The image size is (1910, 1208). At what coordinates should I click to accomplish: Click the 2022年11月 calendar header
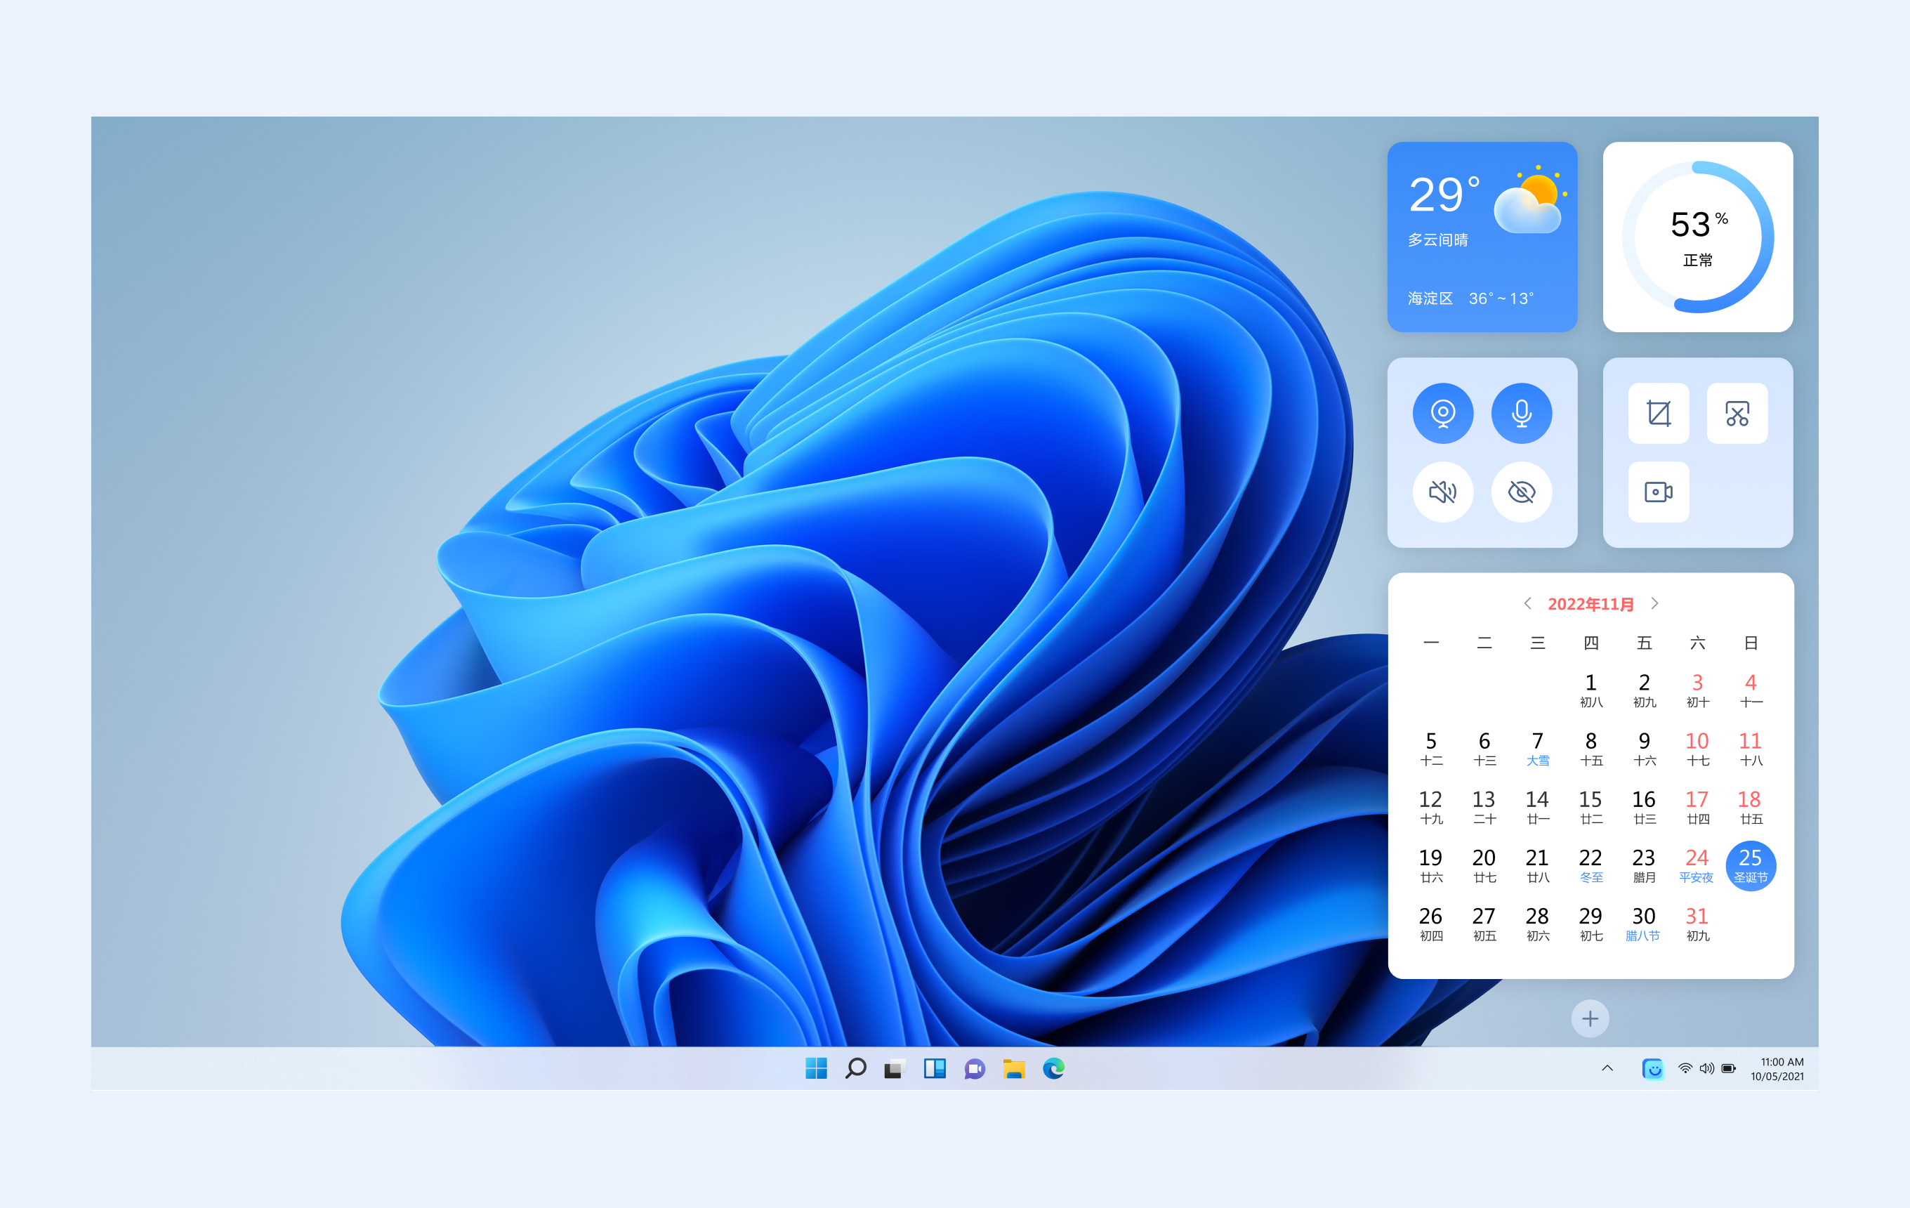[1590, 605]
